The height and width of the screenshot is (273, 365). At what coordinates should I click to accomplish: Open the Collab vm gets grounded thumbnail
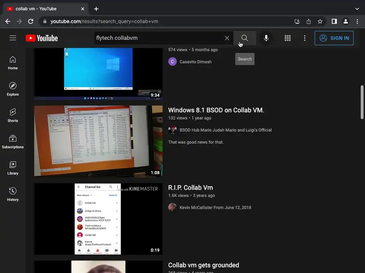[98, 267]
